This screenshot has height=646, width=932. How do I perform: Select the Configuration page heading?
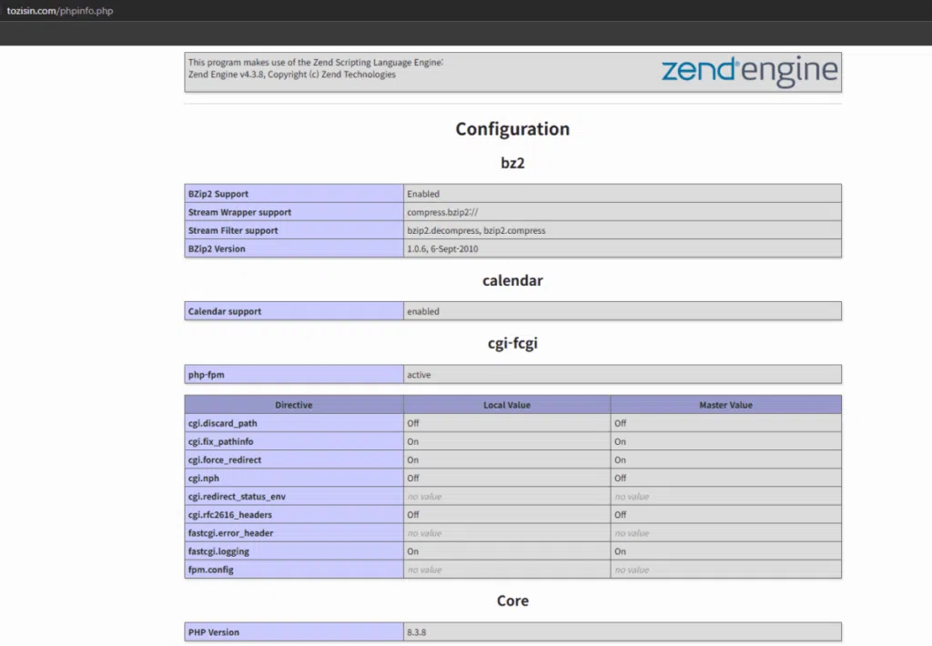click(x=512, y=128)
